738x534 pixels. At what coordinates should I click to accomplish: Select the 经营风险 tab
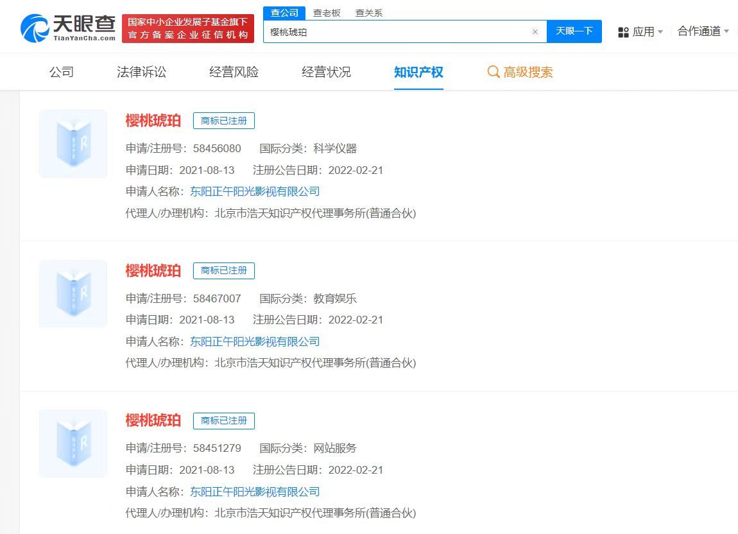point(234,73)
